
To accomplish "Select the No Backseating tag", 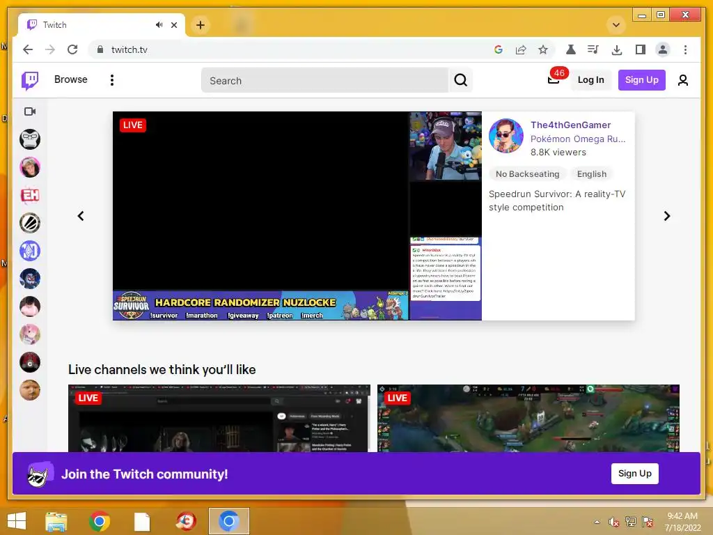I will (x=528, y=173).
